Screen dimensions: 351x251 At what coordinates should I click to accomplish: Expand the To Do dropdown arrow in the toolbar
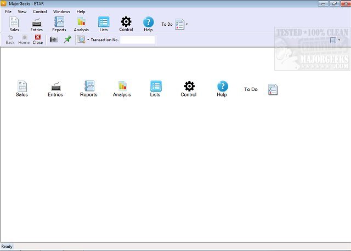click(x=187, y=24)
